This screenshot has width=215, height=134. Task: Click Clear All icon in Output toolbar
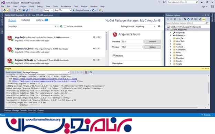pos(86,72)
